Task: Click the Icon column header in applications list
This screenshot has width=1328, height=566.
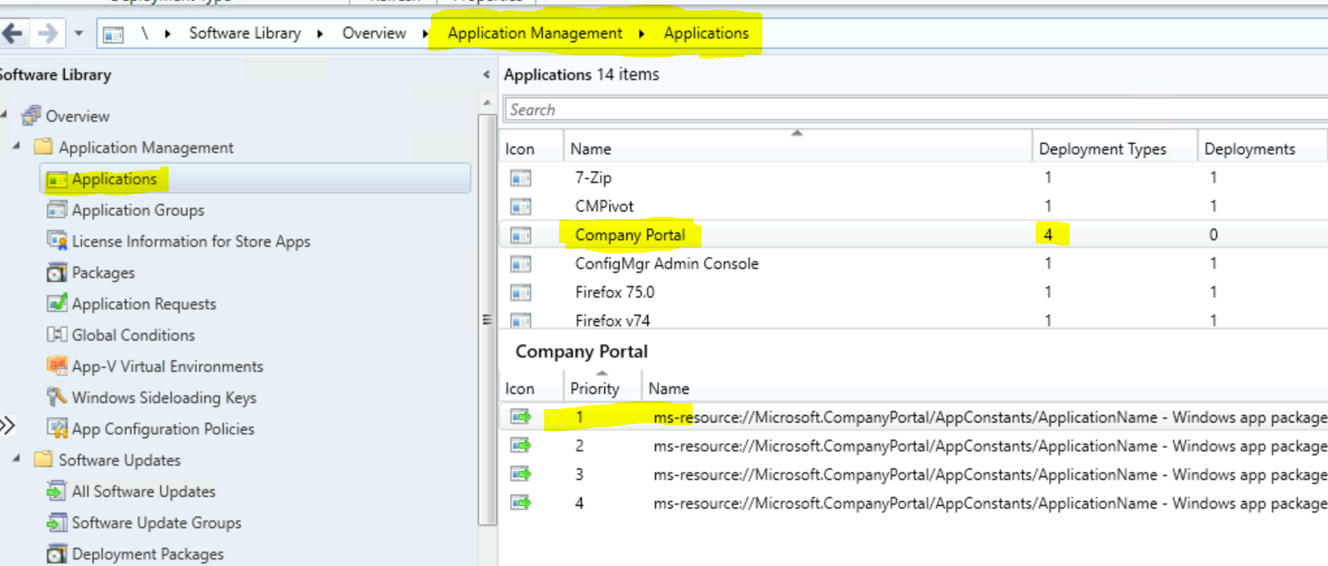Action: coord(531,149)
